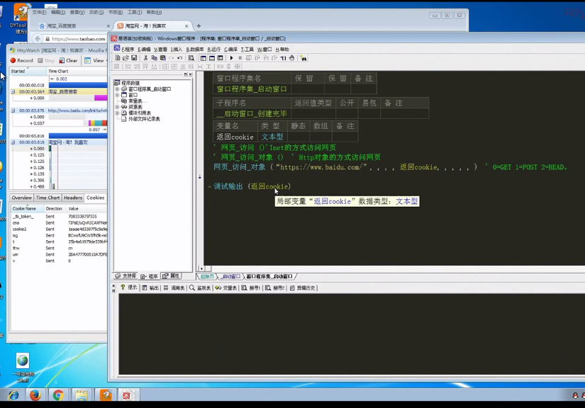The height and width of the screenshot is (408, 585).
Task: Click the 文本型 type cell
Action: click(x=272, y=137)
